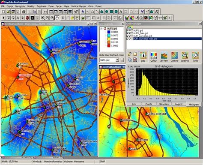Screen dimensions: 203x165
Task: Open the Plik menu
Action: click(3, 6)
